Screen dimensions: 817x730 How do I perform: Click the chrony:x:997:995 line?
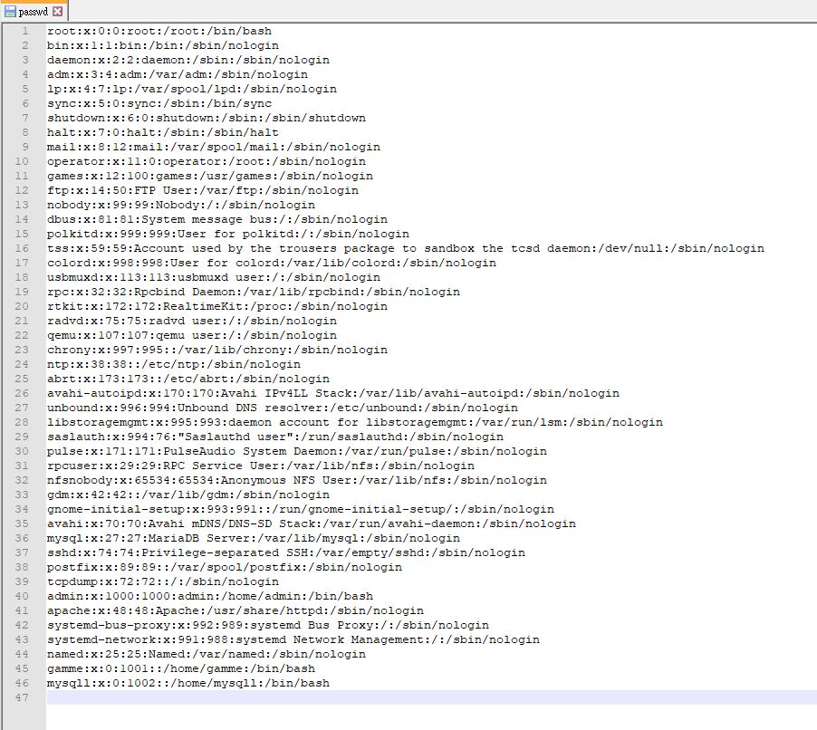coord(217,351)
